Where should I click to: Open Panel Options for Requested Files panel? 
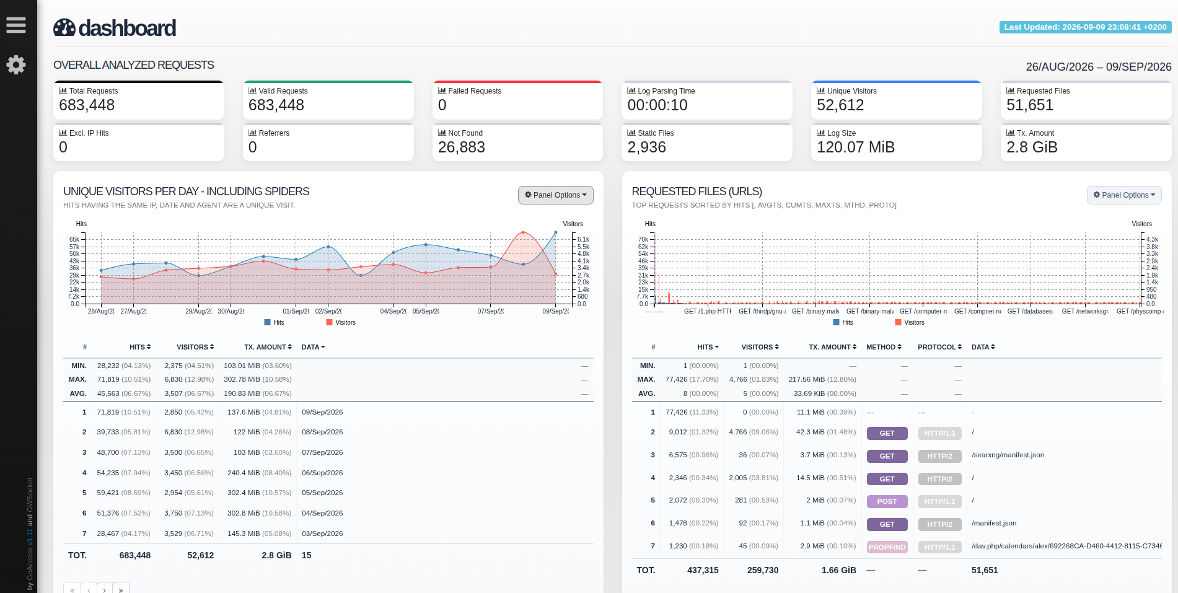(1124, 195)
